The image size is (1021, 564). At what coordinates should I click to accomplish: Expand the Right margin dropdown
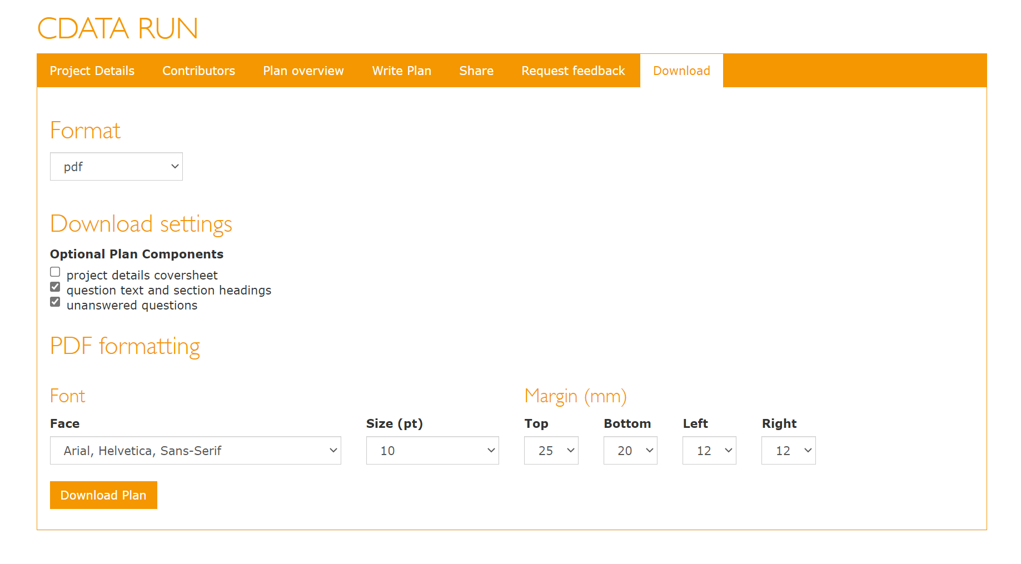pyautogui.click(x=788, y=451)
